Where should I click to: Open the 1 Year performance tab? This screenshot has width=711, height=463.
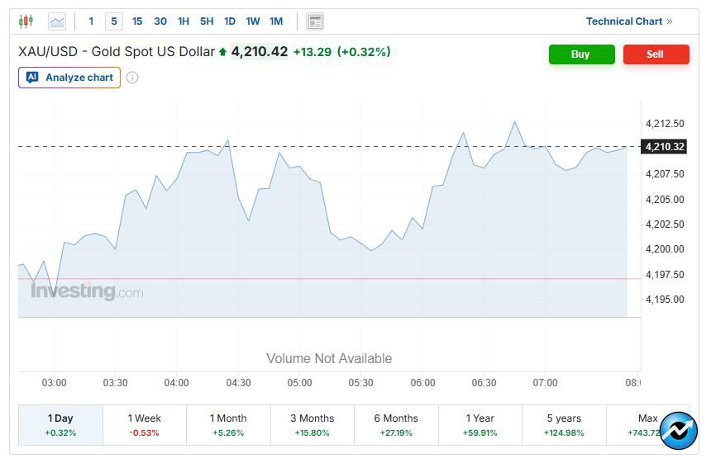tap(480, 425)
